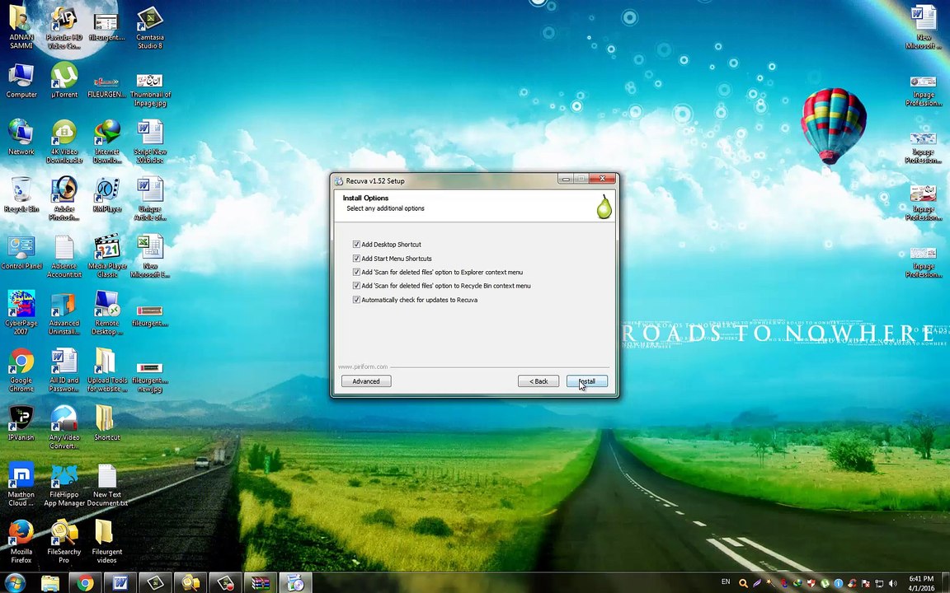950x593 pixels.
Task: Disable Automatically check for updates to Recuva
Action: click(356, 300)
